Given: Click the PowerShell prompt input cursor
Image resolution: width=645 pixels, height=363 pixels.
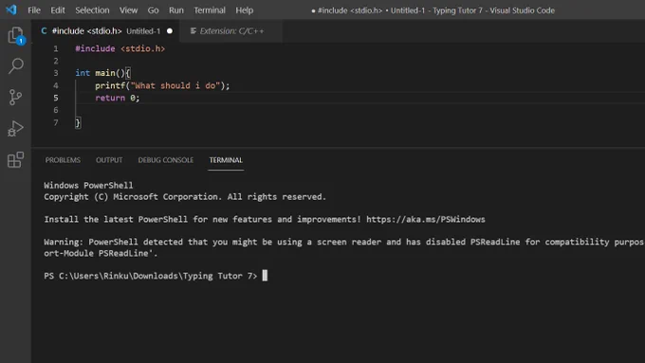Looking at the screenshot, I should pos(265,276).
